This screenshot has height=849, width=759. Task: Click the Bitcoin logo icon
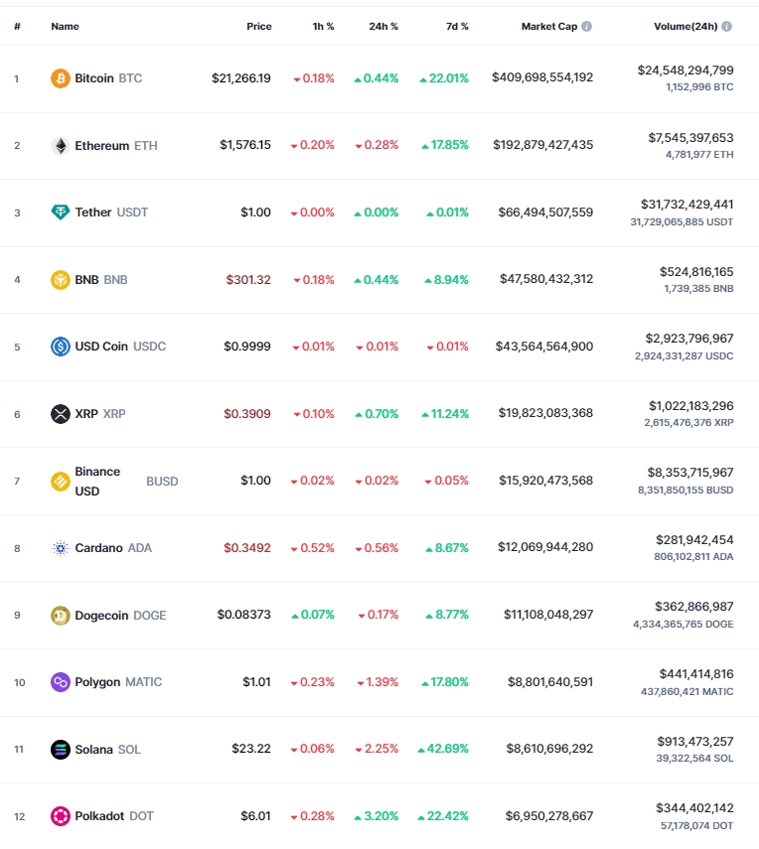[61, 78]
